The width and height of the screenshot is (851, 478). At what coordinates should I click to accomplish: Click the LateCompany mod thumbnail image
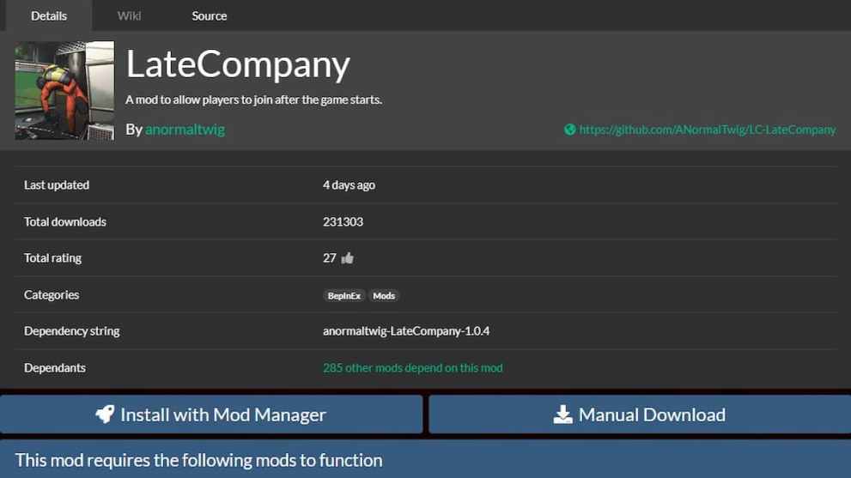64,90
